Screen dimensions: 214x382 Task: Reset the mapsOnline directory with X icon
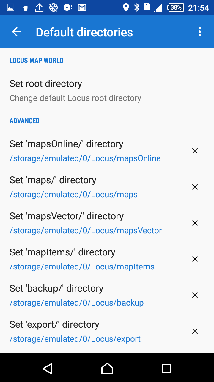(195, 151)
